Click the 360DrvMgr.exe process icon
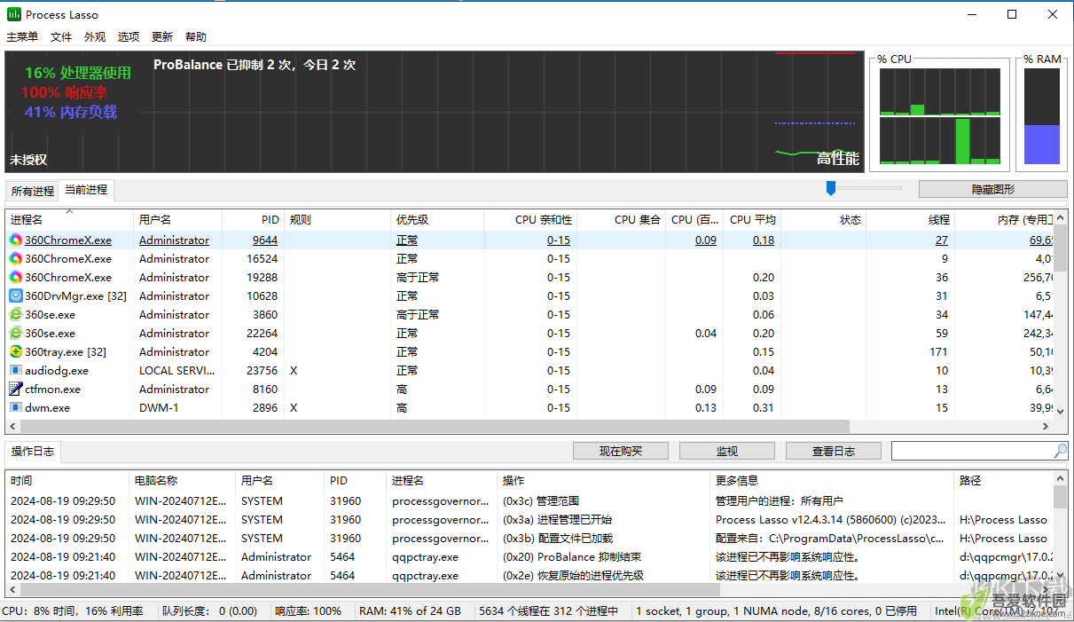1074x622 pixels. point(16,295)
